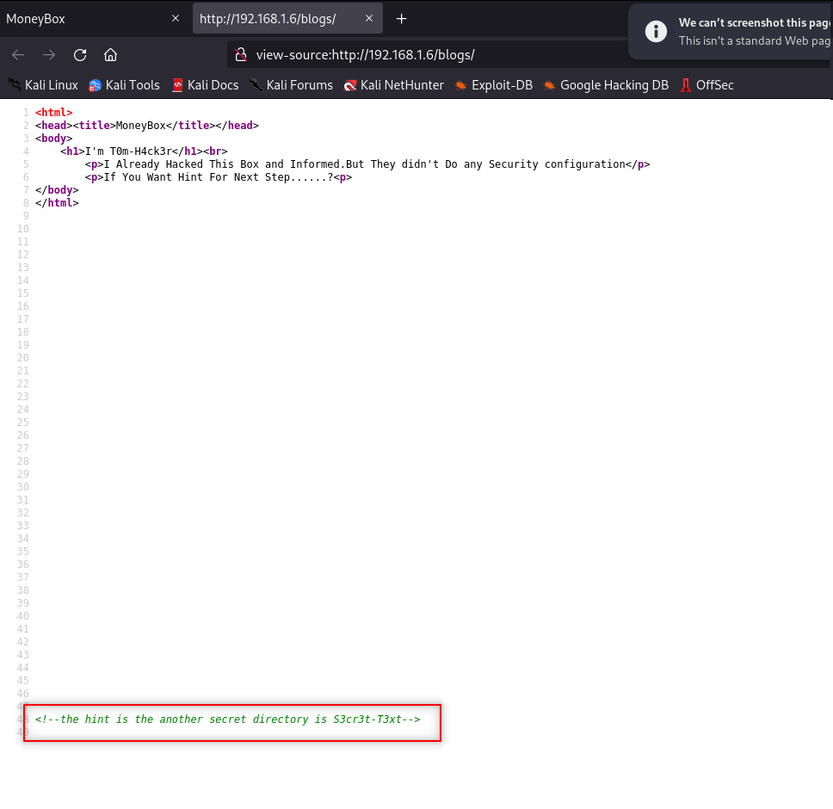This screenshot has width=833, height=809.
Task: Close the 192.168.1.6/blogs tab
Action: pos(369,19)
